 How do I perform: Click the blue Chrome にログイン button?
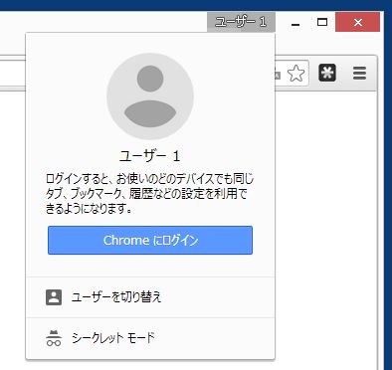(x=150, y=241)
